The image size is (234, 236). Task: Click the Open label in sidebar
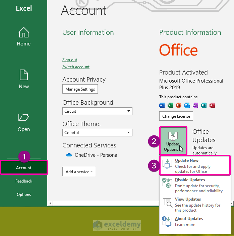click(24, 129)
